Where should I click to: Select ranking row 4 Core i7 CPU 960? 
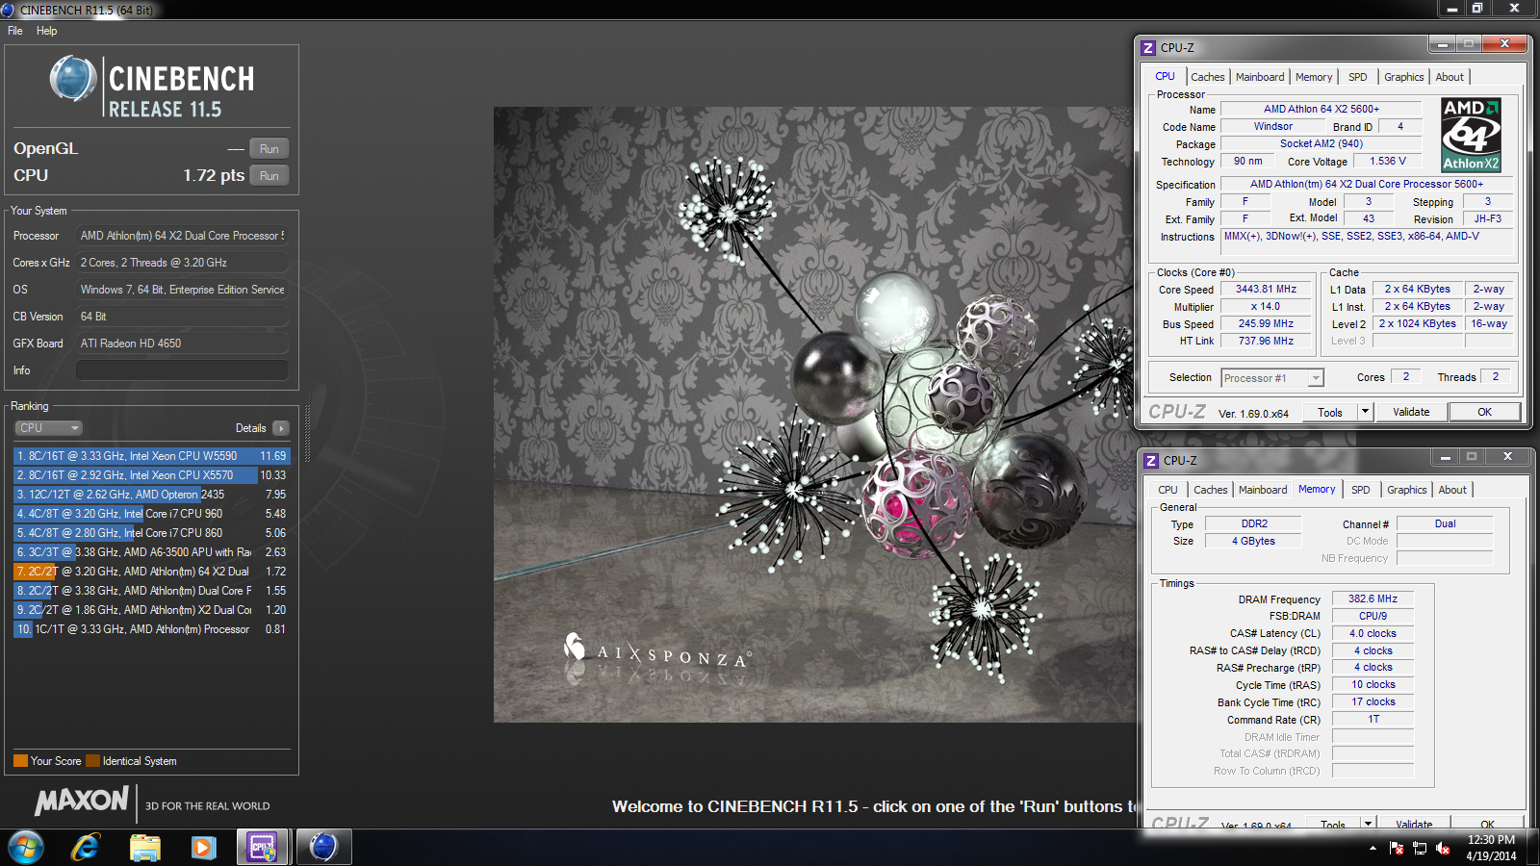click(151, 514)
